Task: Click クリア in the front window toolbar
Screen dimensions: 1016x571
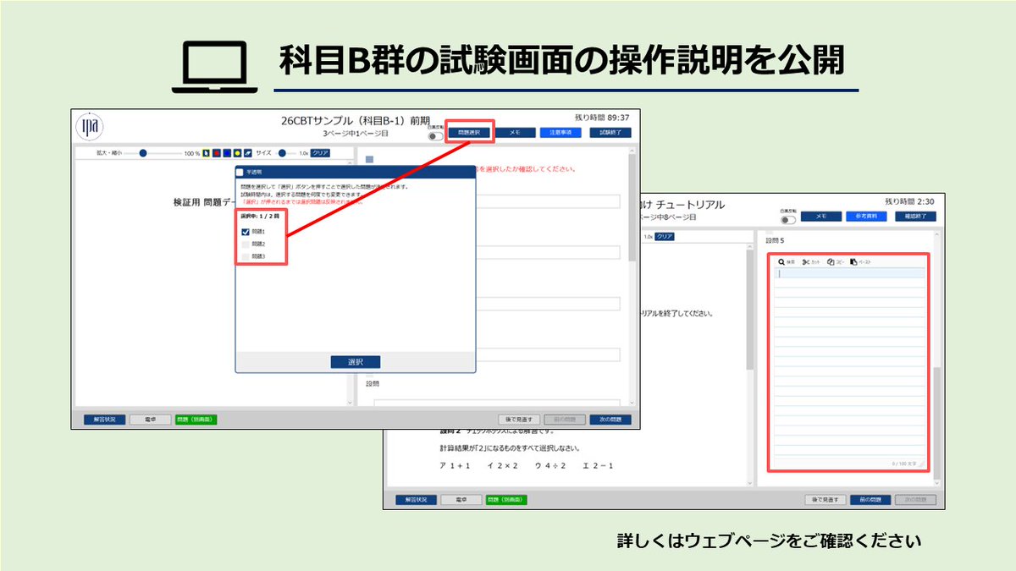Action: [x=320, y=153]
